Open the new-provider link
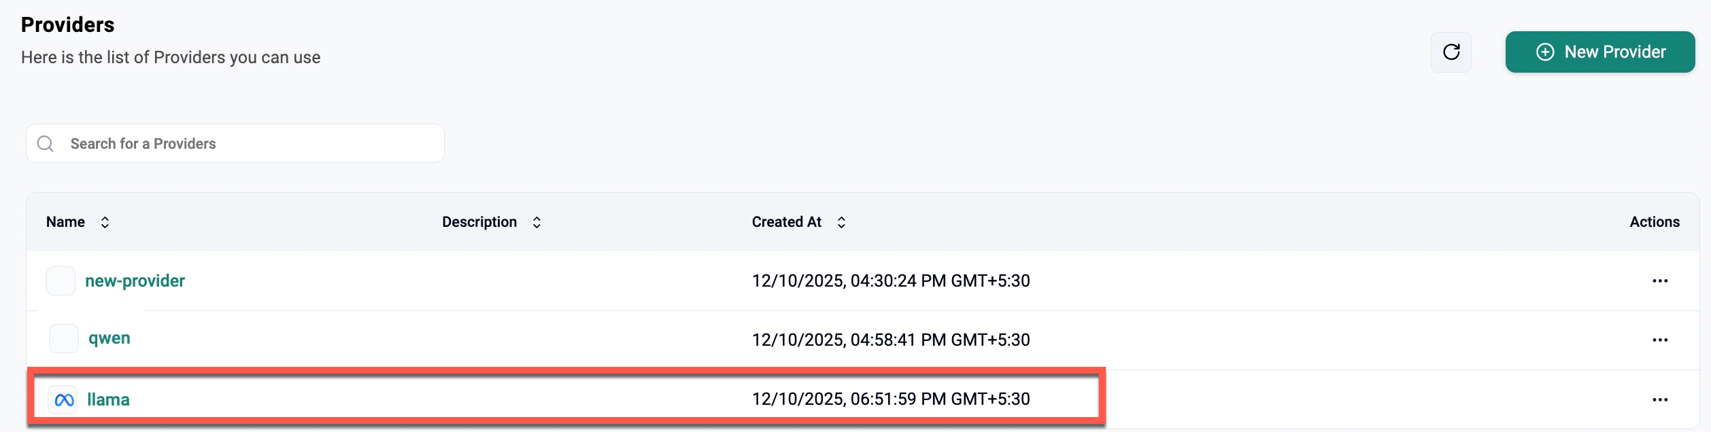This screenshot has width=1711, height=432. (135, 281)
